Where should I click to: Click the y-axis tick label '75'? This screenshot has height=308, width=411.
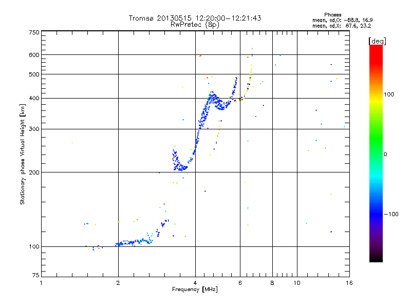point(36,275)
